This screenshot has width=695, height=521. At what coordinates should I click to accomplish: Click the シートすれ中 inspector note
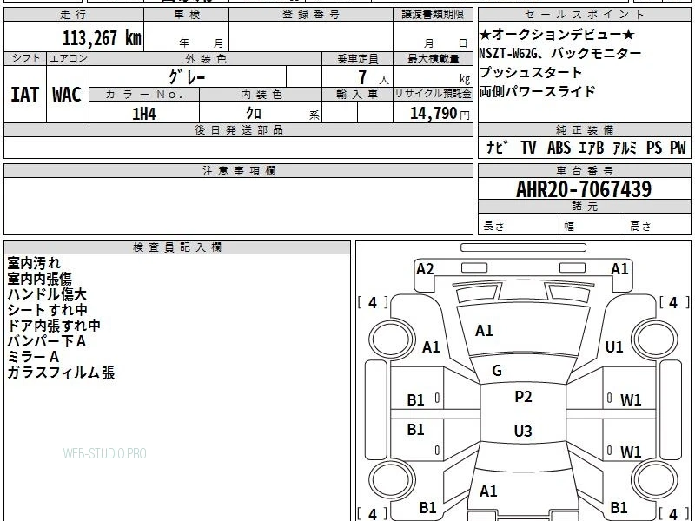(x=48, y=310)
